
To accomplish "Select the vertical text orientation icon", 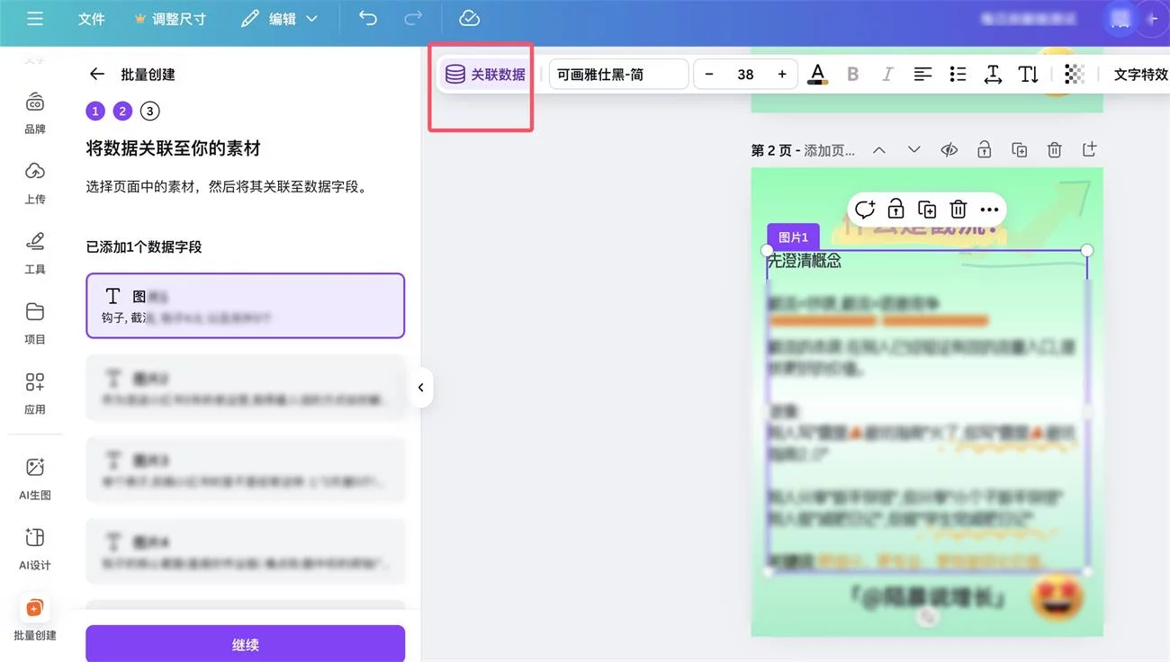I will tap(1028, 74).
